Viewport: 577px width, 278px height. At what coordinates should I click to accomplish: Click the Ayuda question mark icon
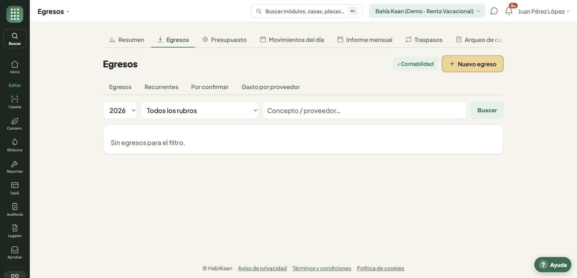point(543,265)
